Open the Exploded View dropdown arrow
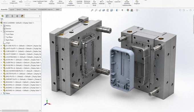 pos(110,6)
